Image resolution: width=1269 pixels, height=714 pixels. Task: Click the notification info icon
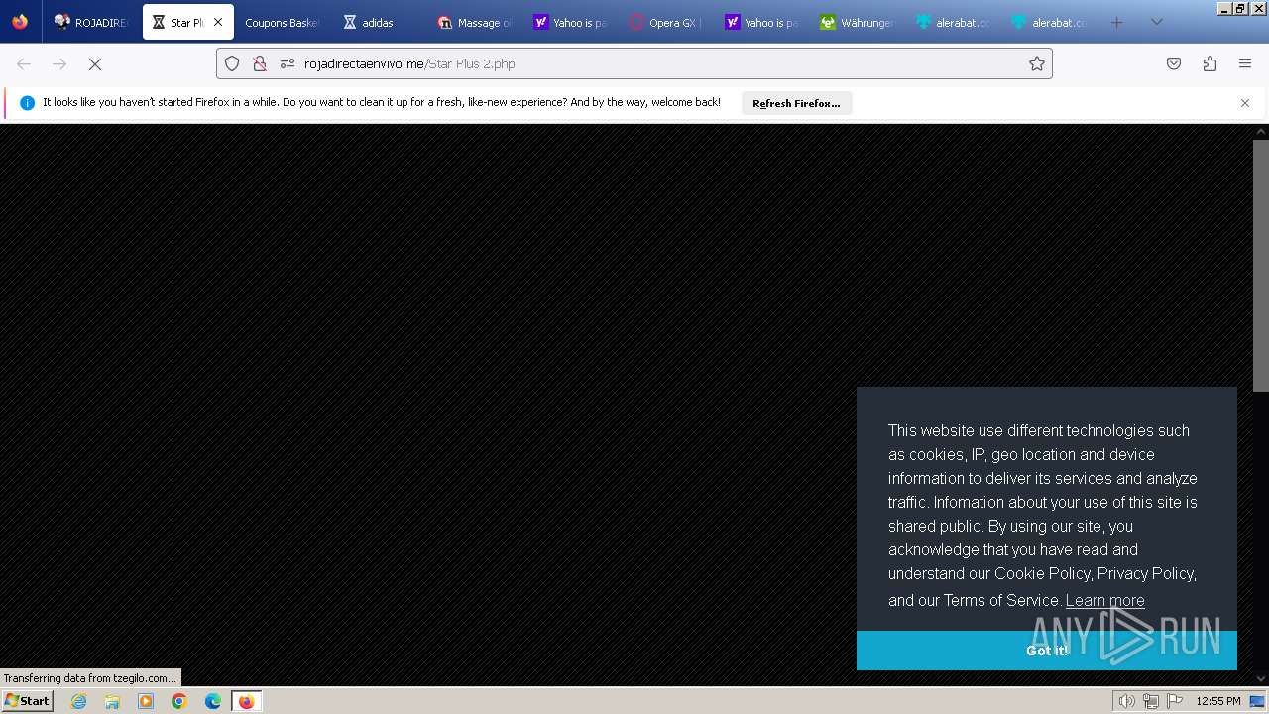click(27, 103)
